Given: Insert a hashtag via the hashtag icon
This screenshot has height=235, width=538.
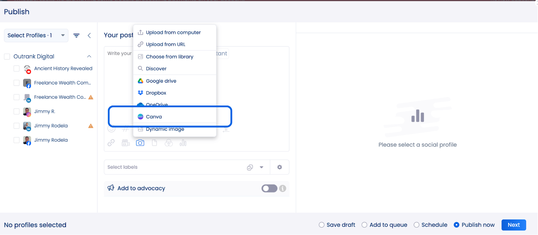Looking at the screenshot, I should (125, 129).
